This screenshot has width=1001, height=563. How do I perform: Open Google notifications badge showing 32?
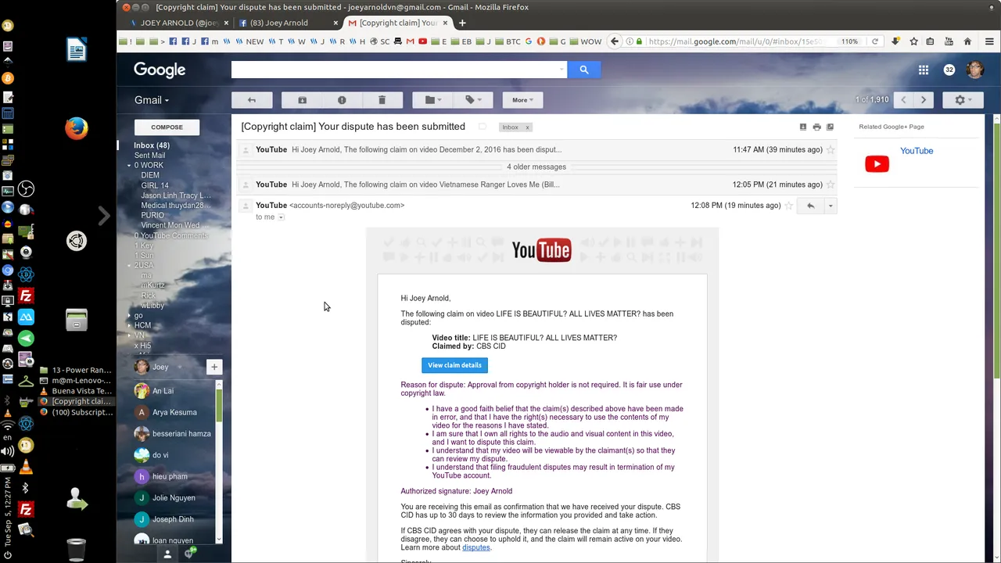click(949, 70)
